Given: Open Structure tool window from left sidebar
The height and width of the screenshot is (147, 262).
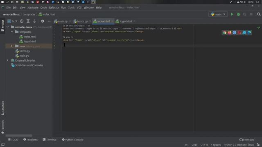Looking at the screenshot, I should (x=3, y=108).
